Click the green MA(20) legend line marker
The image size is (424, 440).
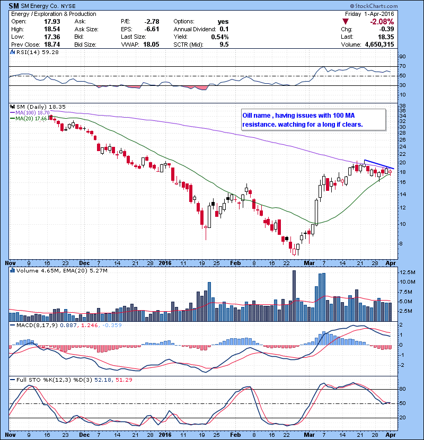[13, 118]
